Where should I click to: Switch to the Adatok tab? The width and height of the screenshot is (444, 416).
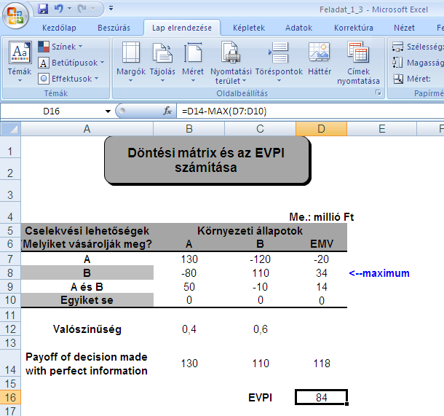click(298, 28)
